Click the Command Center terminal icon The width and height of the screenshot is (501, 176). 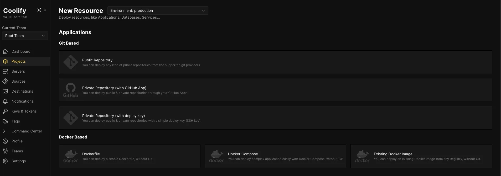pos(5,131)
